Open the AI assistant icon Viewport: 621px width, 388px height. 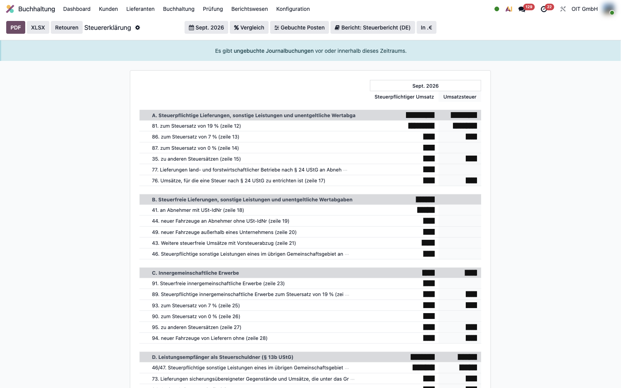tap(509, 9)
